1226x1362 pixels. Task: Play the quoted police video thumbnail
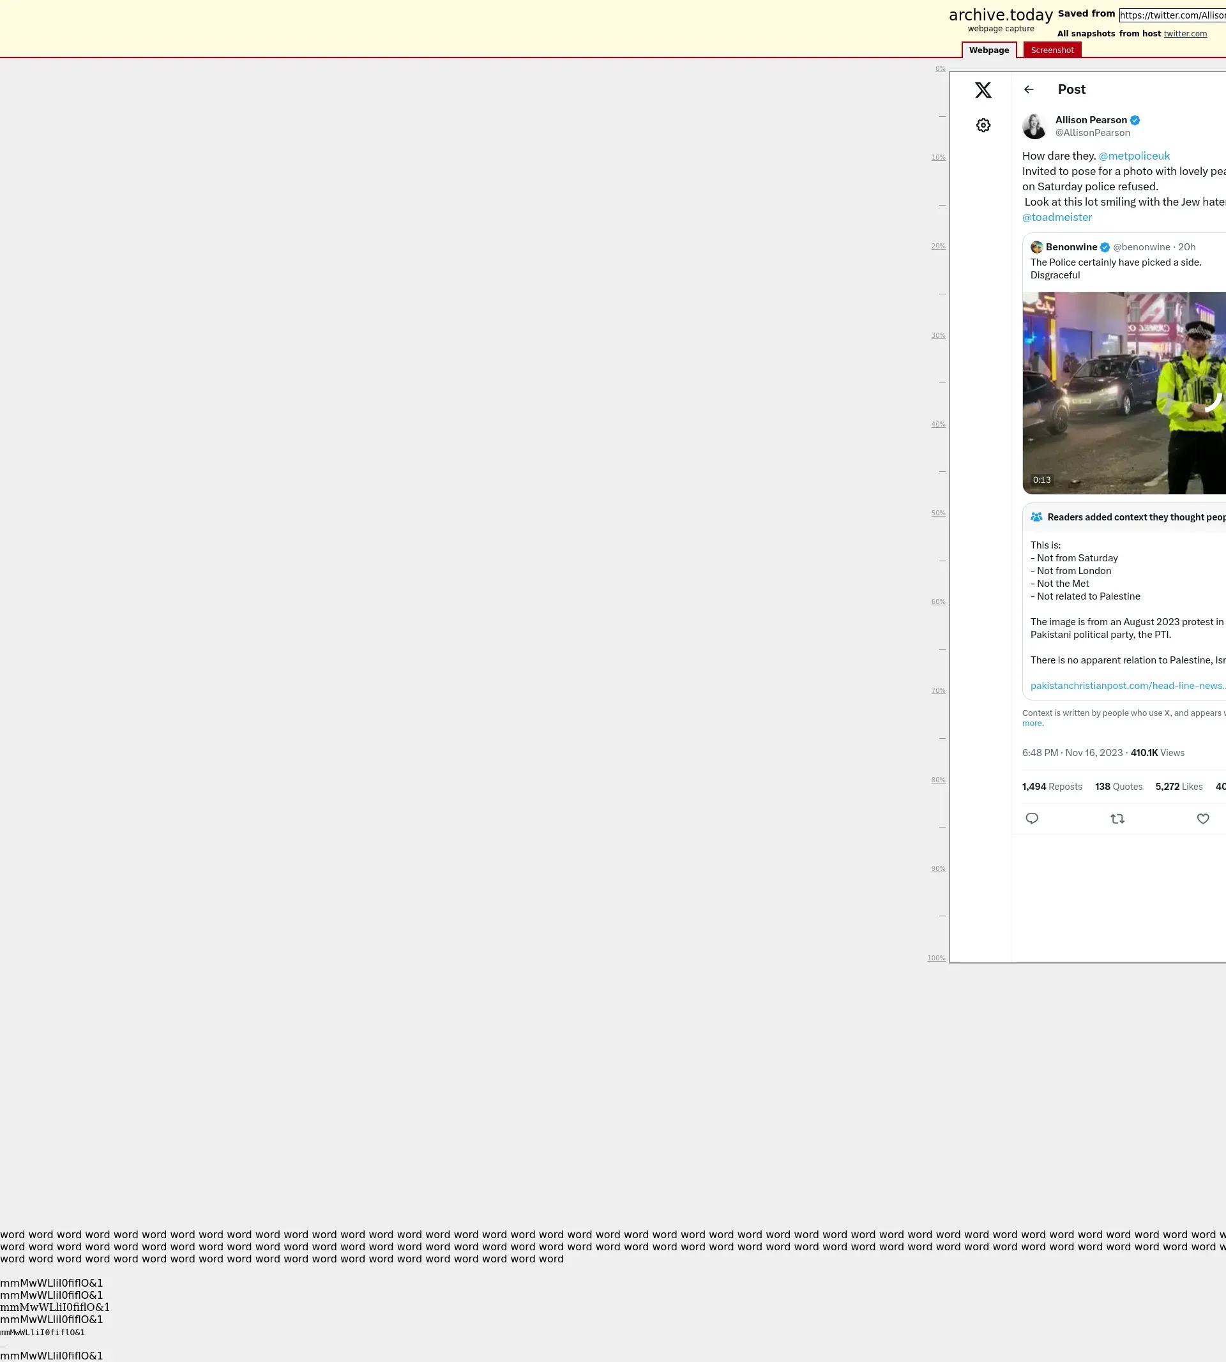tap(1124, 393)
